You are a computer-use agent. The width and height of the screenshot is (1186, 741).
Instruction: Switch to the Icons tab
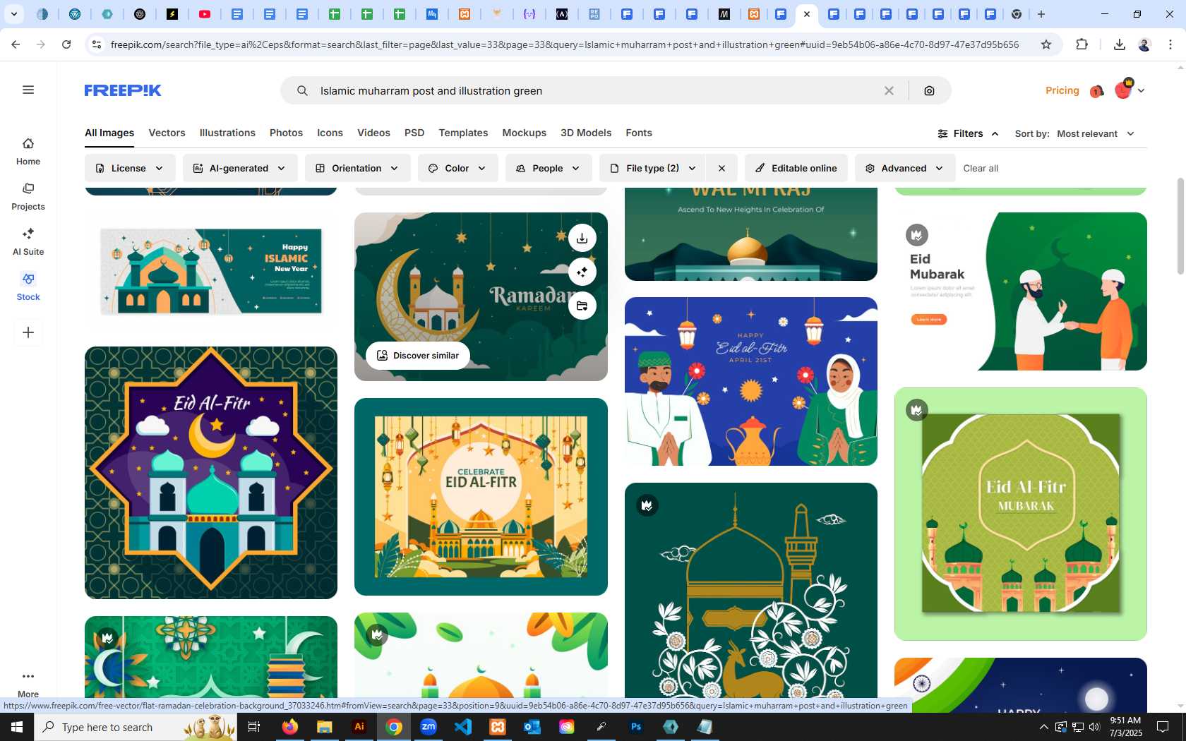[330, 133]
